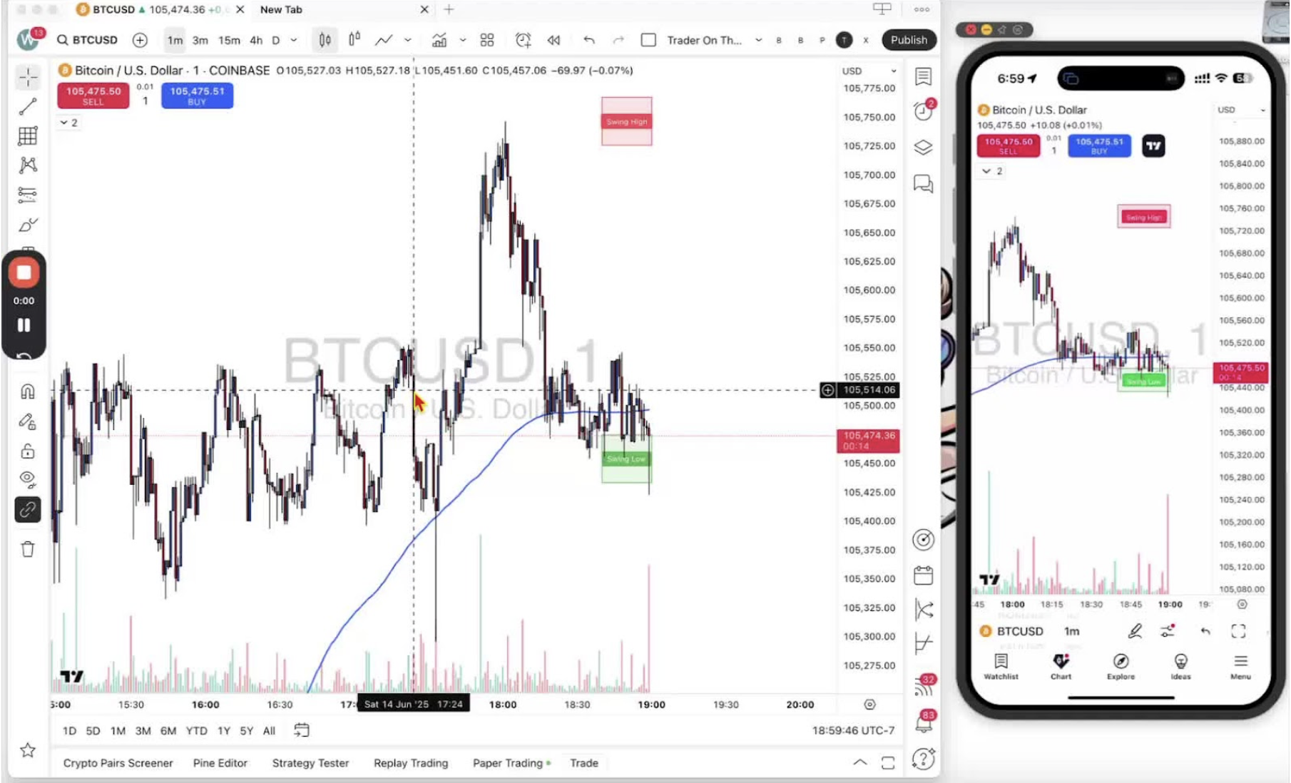
Task: Toggle the drawing sync link tool
Action: tap(28, 510)
